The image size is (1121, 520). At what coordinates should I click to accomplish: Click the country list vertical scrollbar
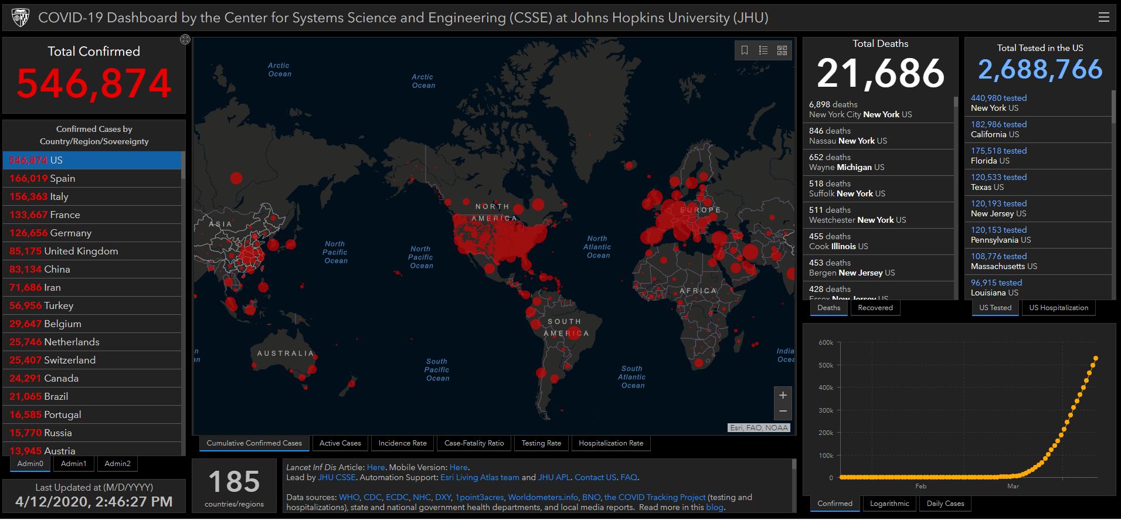[x=183, y=293]
